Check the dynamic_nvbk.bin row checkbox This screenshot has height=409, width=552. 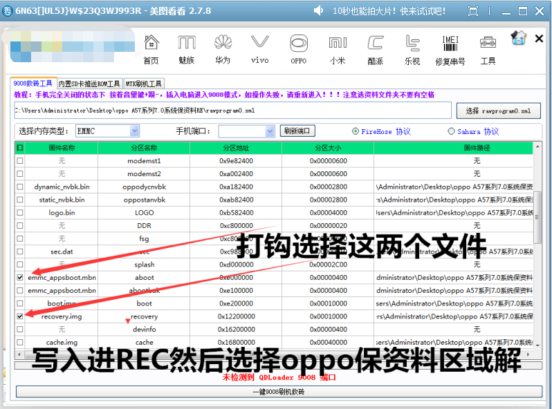click(20, 187)
